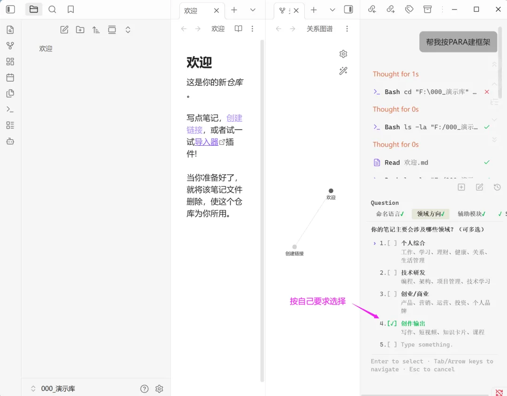Switch 欢迎 note to reading view
This screenshot has height=396, width=507.
coord(238,29)
